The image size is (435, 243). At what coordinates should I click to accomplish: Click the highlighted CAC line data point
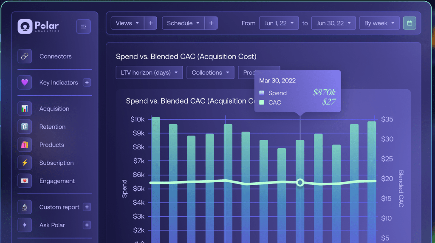point(300,183)
